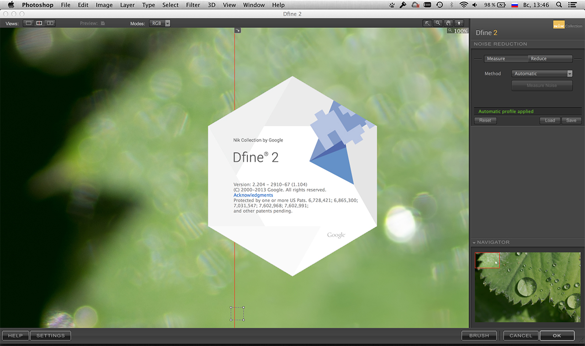Click the volume icon in menu bar

tap(475, 5)
